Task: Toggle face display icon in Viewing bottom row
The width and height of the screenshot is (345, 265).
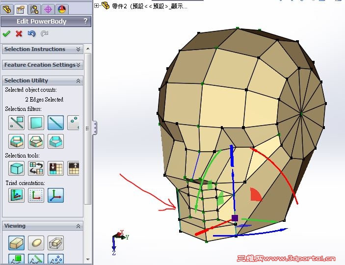Action: pyautogui.click(x=17, y=259)
